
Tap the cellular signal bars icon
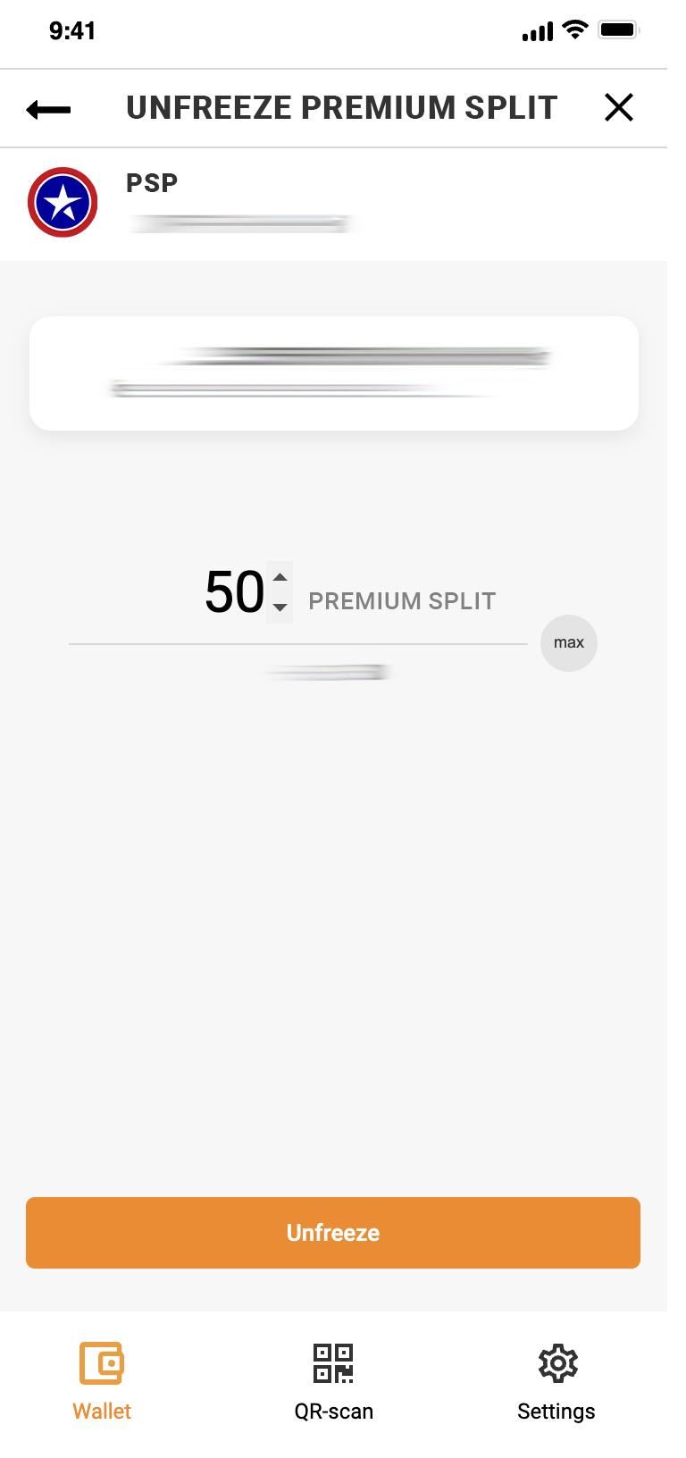pos(538,32)
